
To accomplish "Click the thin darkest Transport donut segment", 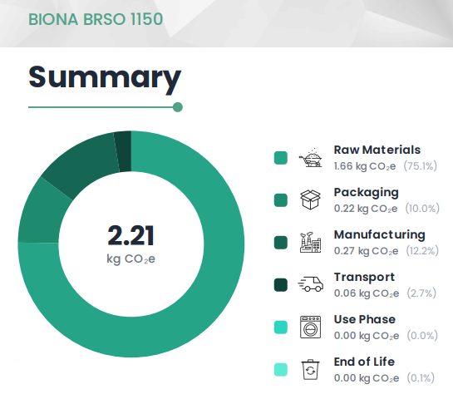I will (x=124, y=151).
